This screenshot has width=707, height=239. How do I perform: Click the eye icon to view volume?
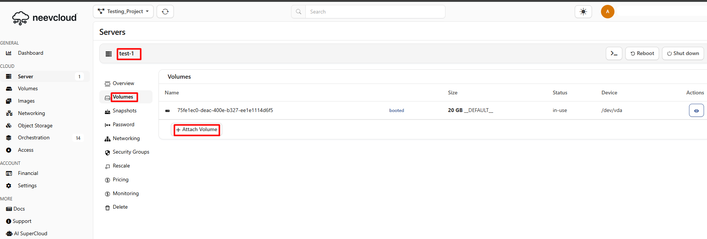click(x=696, y=111)
